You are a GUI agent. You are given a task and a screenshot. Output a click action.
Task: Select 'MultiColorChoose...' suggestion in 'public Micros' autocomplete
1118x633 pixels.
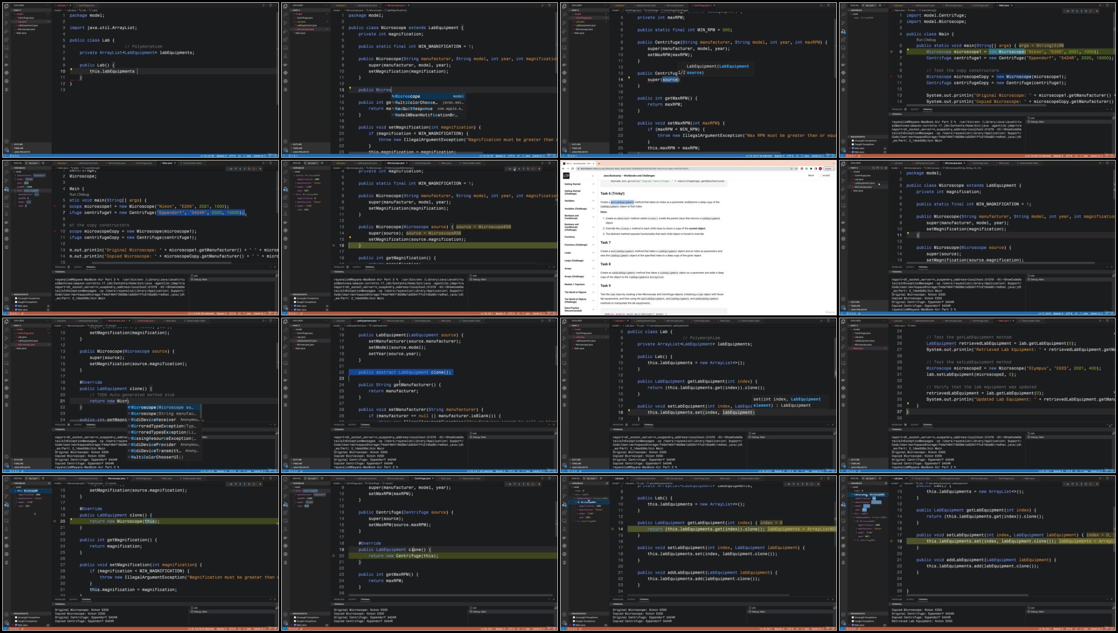pos(428,102)
